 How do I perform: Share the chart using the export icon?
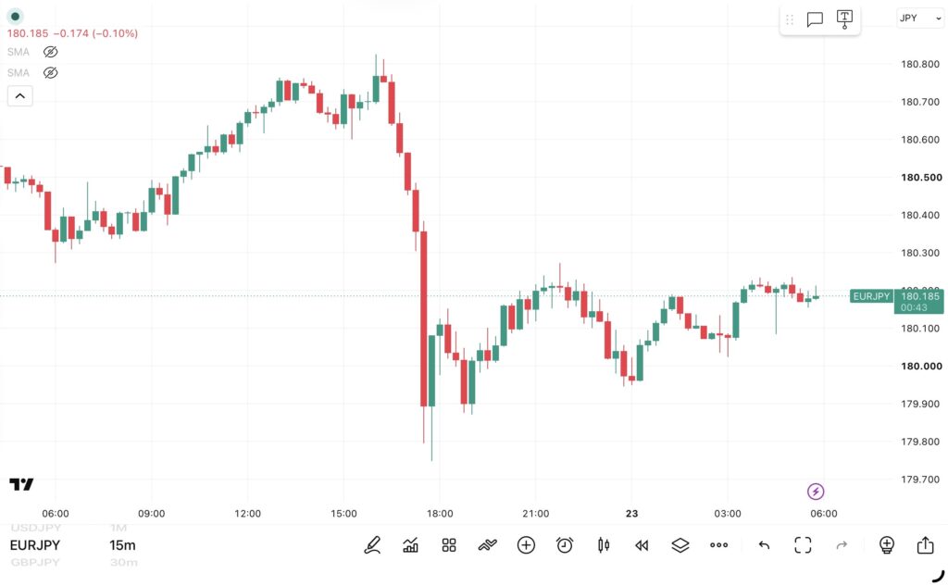pos(925,545)
